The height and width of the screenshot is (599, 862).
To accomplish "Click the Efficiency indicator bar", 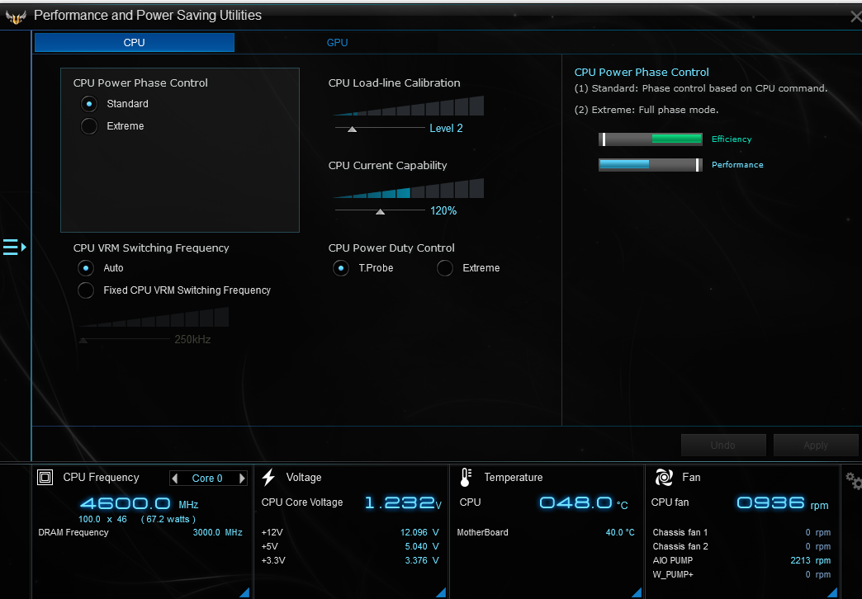I will (651, 139).
